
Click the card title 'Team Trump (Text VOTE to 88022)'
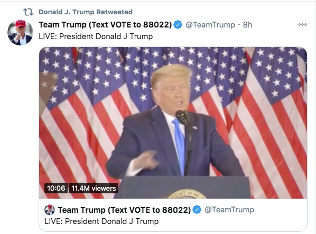[124, 210]
